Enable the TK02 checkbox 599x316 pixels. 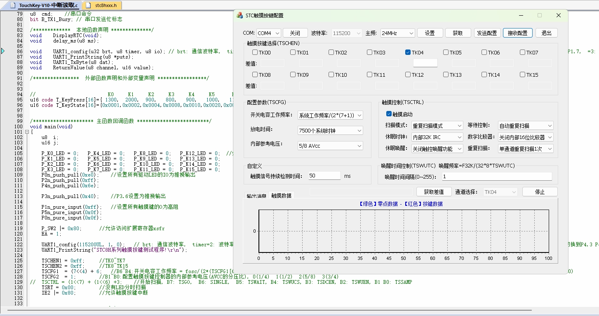[x=331, y=52]
